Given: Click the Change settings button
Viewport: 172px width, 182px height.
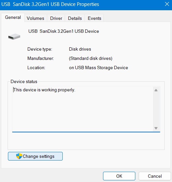Looking at the screenshot, I should pos(35,156).
